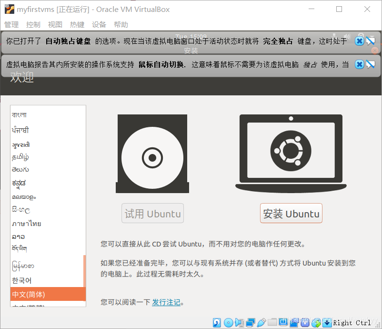
Task: Click the CD disc illustration
Action: tap(152, 154)
